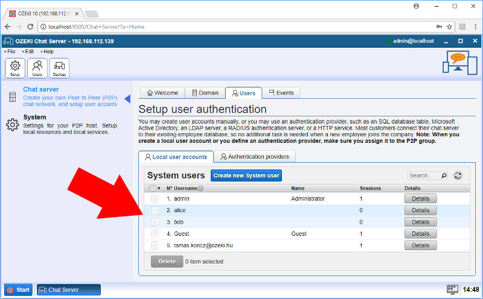
Task: Open Details for bob
Action: (x=420, y=222)
